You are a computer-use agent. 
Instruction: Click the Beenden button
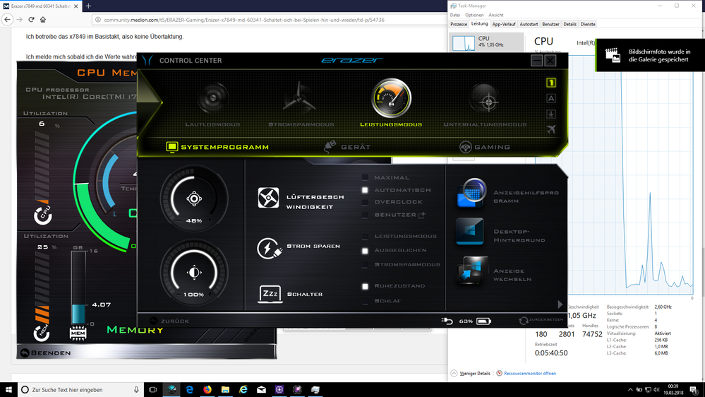47,352
